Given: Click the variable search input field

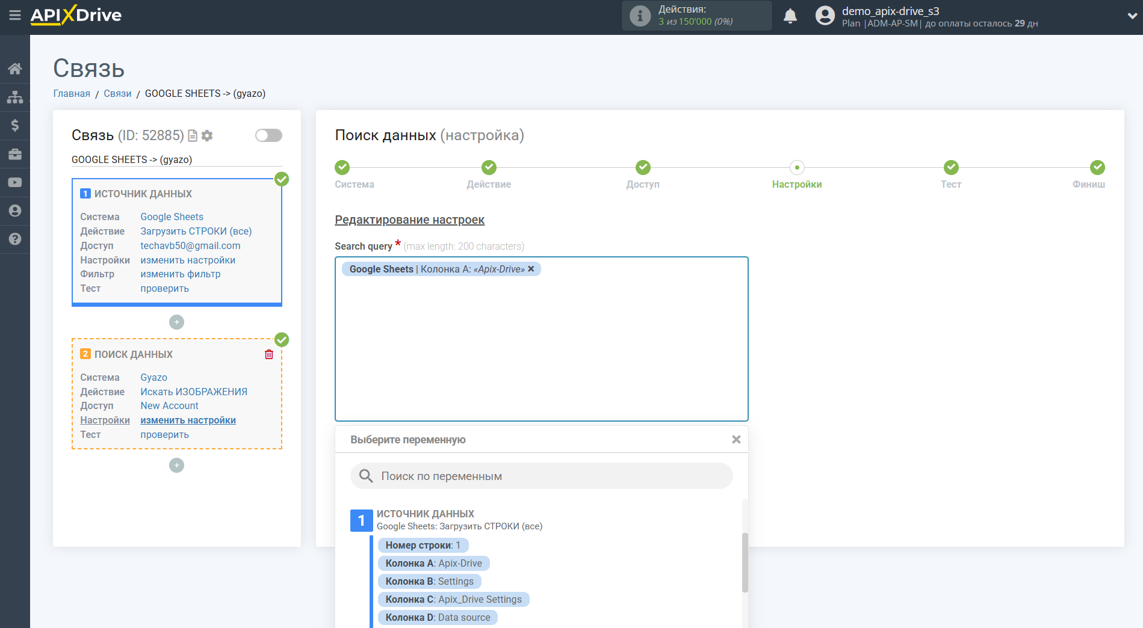Looking at the screenshot, I should (x=542, y=476).
